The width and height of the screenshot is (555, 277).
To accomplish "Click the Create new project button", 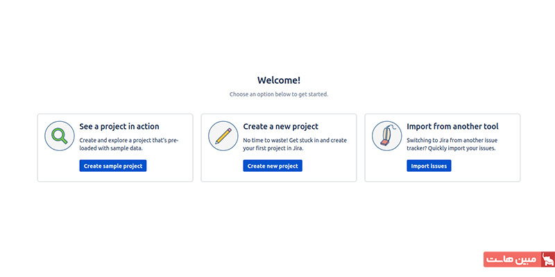I will pyautogui.click(x=273, y=166).
